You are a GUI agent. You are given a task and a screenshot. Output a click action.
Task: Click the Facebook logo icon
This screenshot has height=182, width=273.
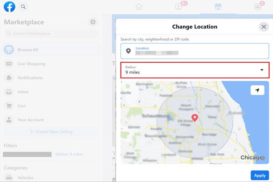10,7
